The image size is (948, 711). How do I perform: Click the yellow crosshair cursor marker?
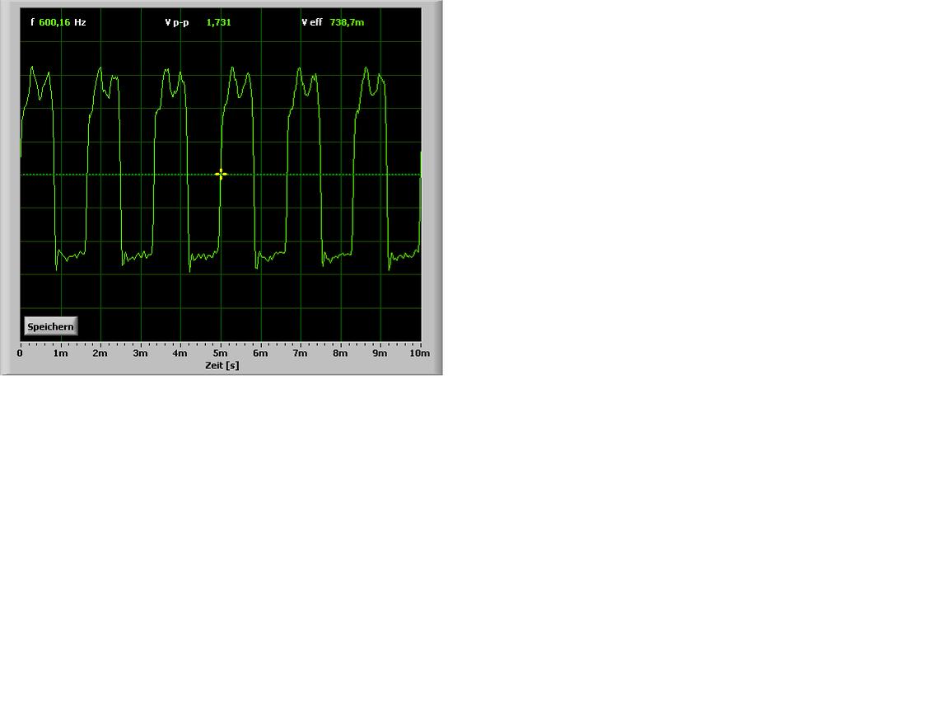coord(221,174)
